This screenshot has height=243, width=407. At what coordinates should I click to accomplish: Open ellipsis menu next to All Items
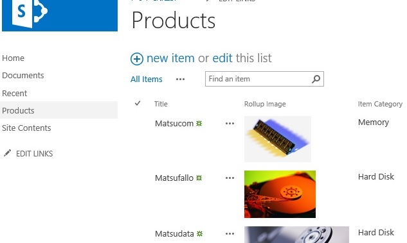[180, 80]
